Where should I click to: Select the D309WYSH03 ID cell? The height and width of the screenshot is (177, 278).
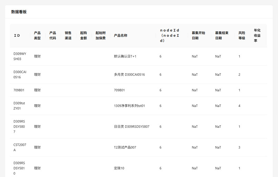[20, 56]
